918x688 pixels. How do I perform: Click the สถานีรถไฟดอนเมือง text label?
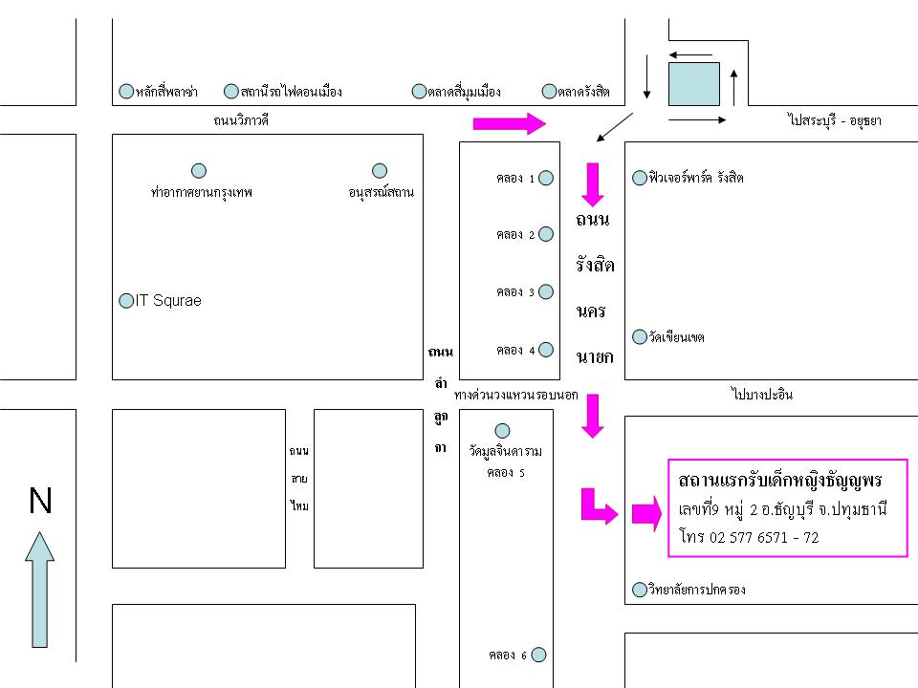point(291,92)
